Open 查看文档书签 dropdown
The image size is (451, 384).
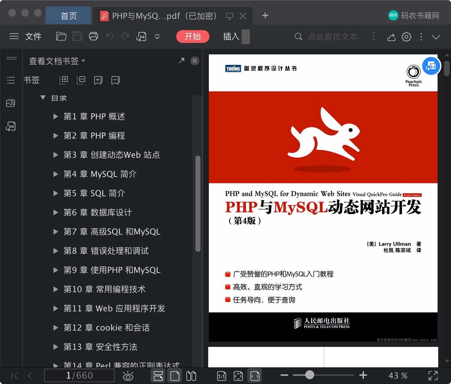(x=57, y=61)
